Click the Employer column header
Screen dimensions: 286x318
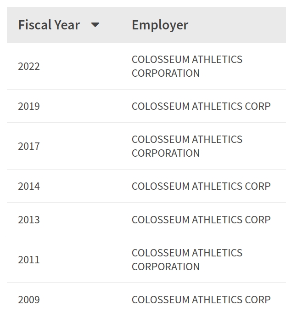160,25
